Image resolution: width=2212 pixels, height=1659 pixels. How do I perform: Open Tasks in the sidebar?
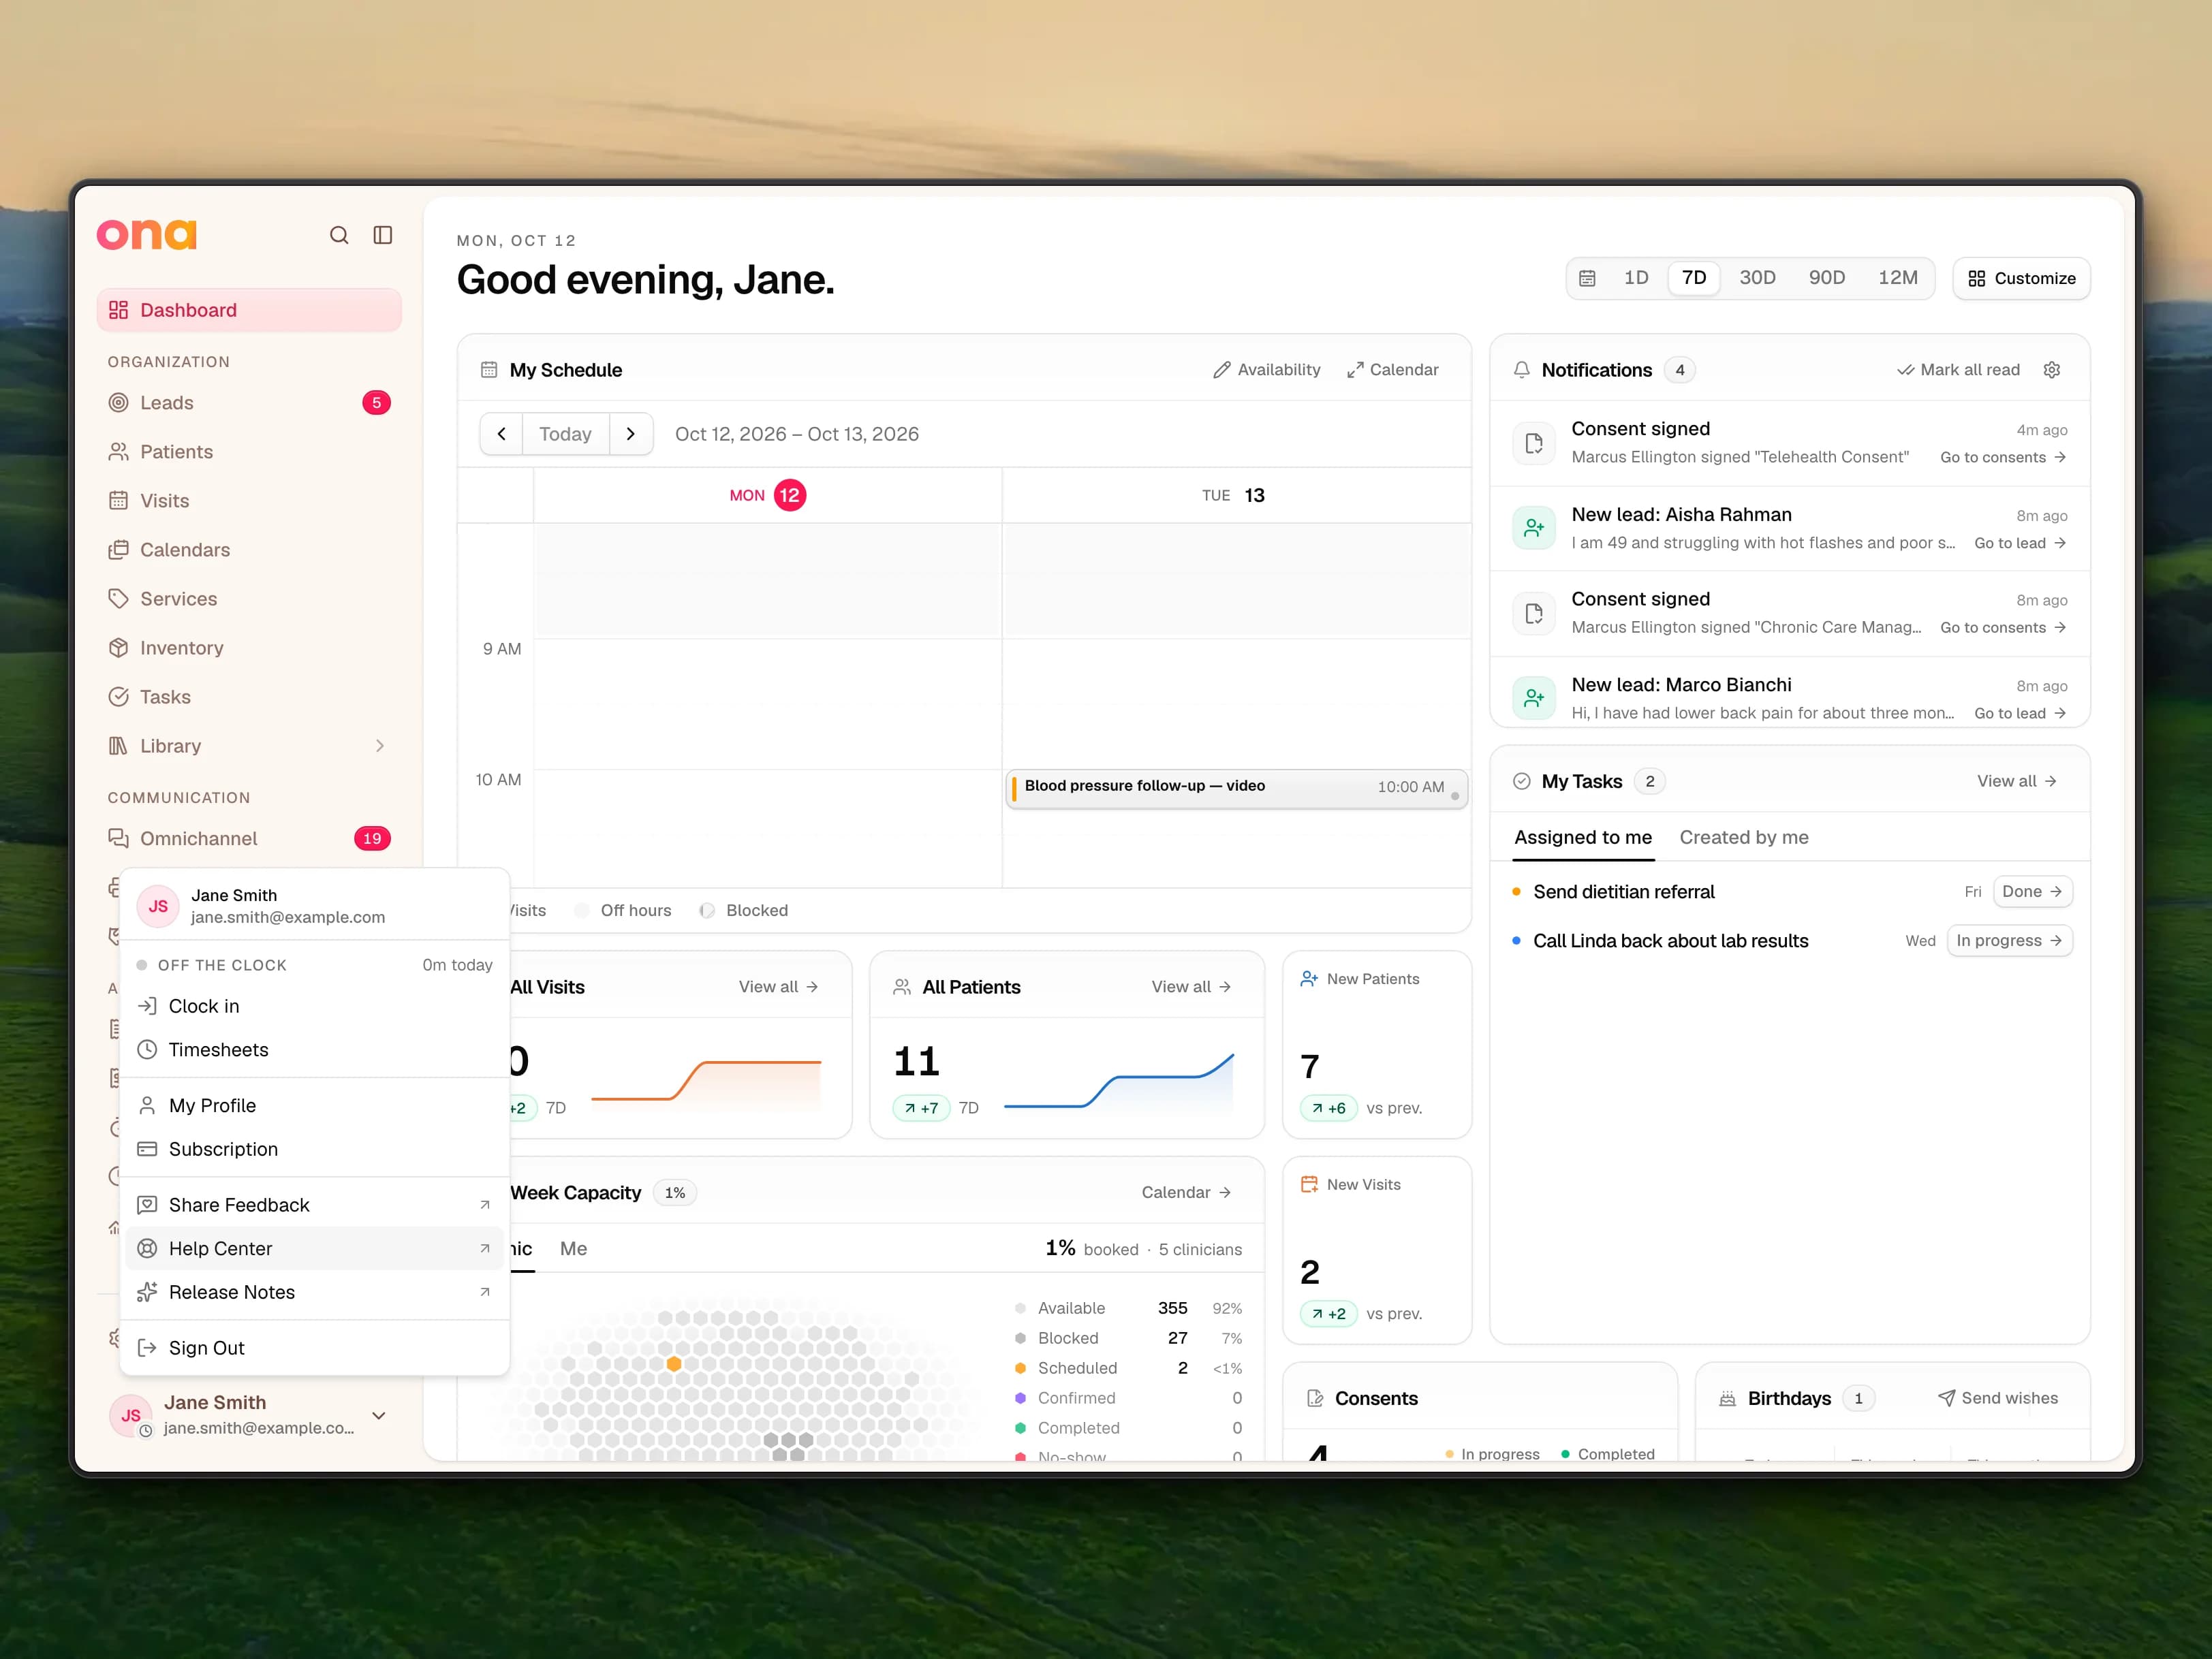249,697
